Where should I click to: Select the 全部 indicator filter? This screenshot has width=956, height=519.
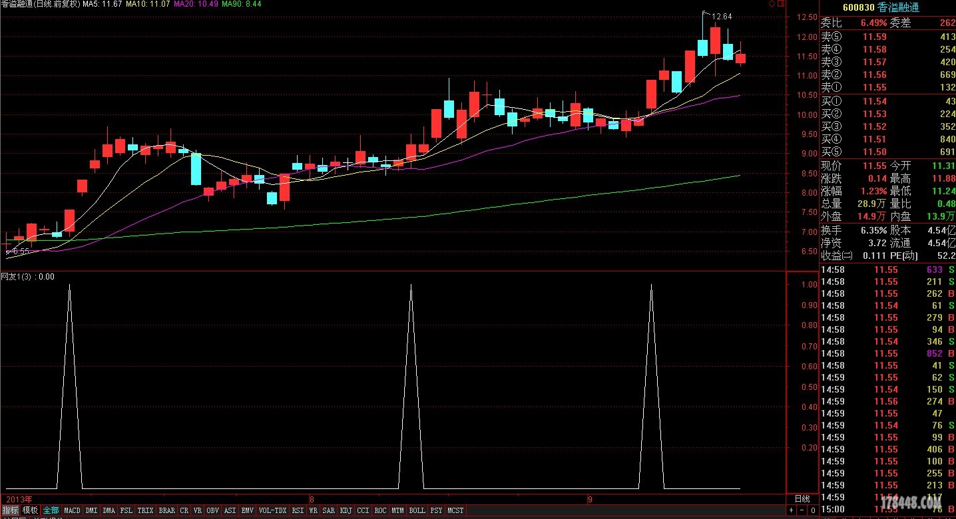51,510
